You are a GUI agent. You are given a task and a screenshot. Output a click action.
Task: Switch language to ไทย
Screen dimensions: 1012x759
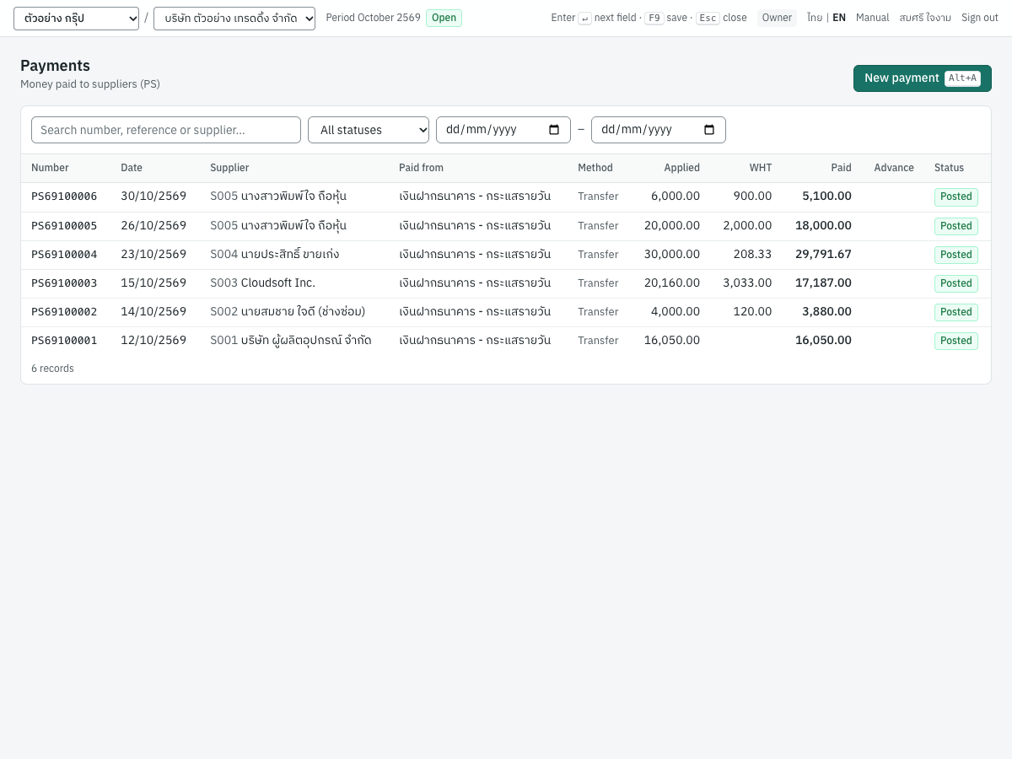[x=815, y=18]
